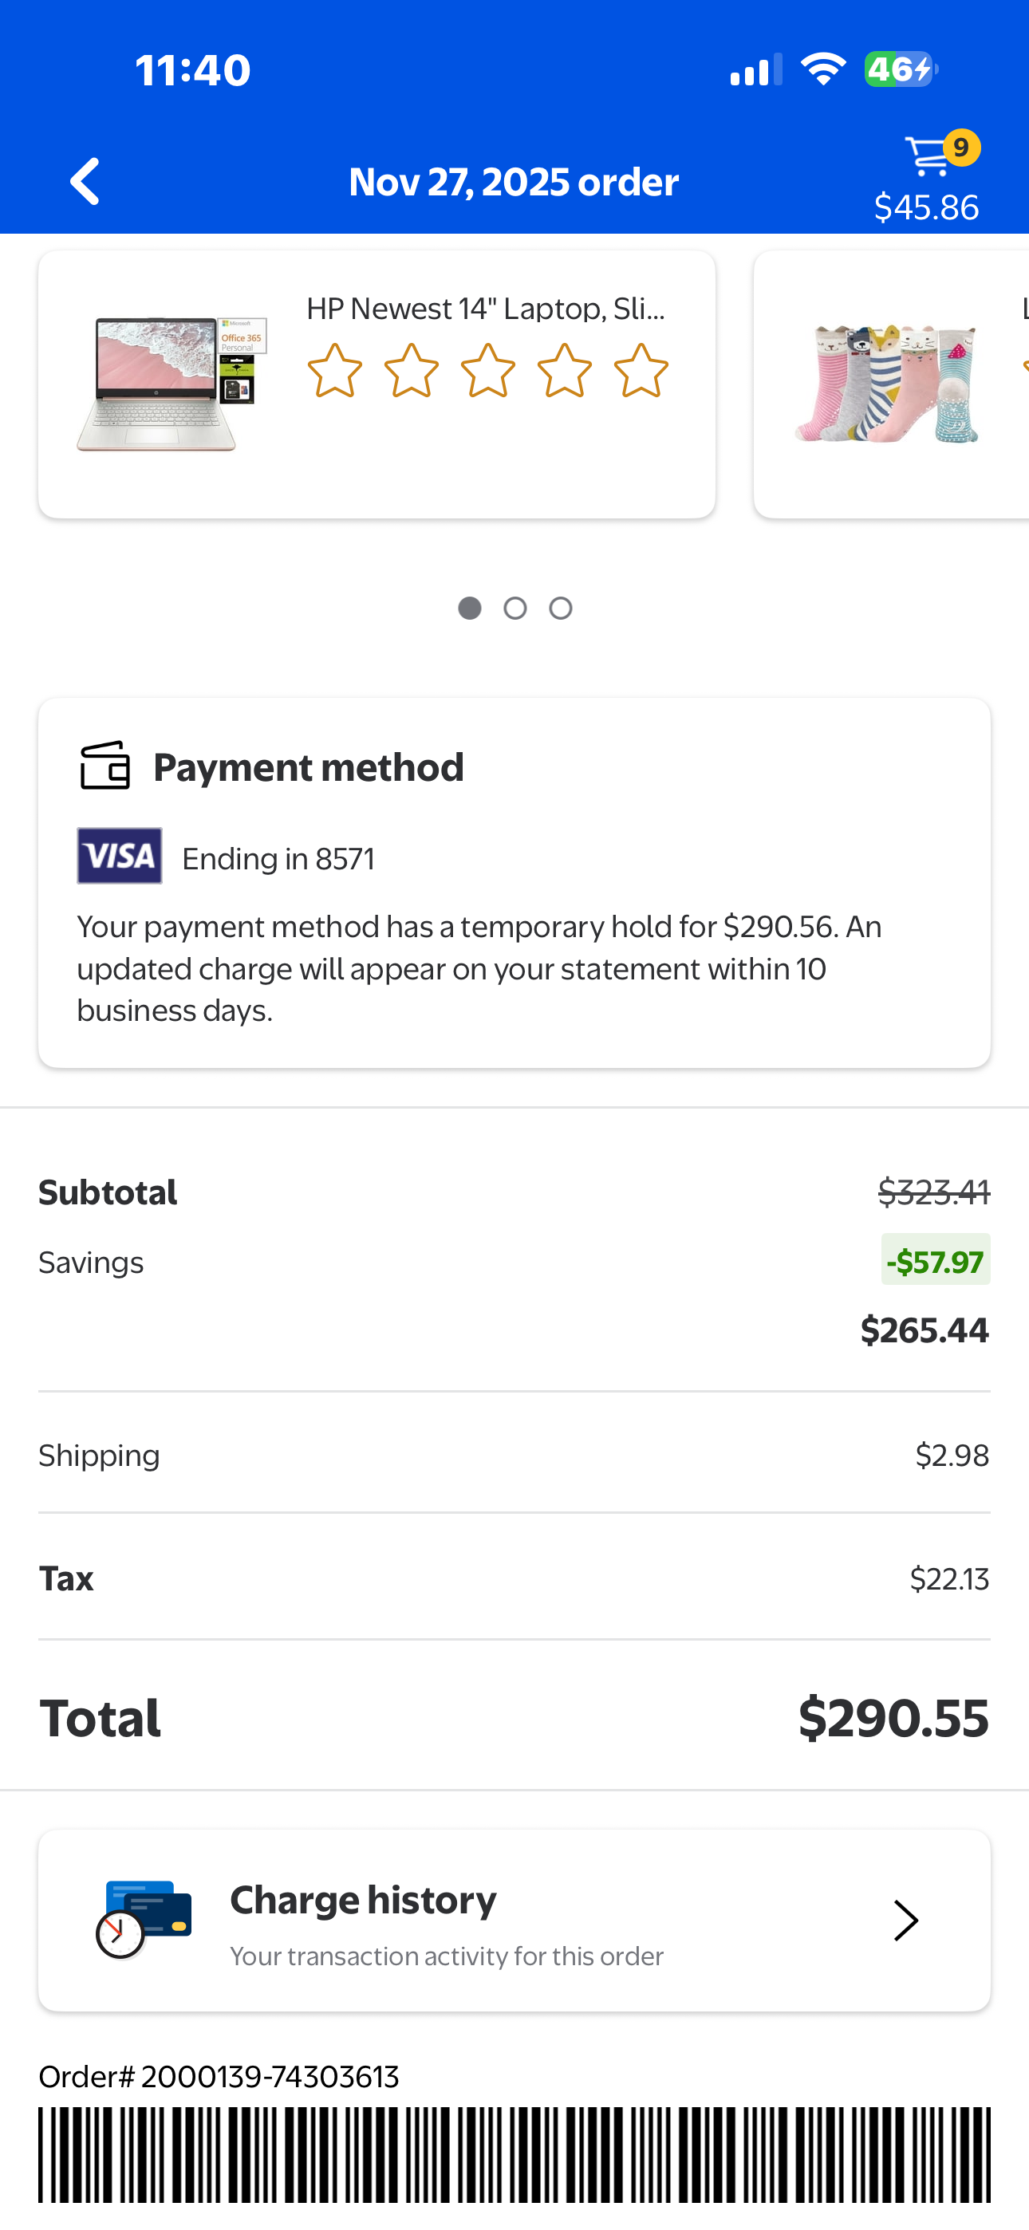Rate the HP laptop three stars
The width and height of the screenshot is (1029, 2230).
tap(487, 372)
